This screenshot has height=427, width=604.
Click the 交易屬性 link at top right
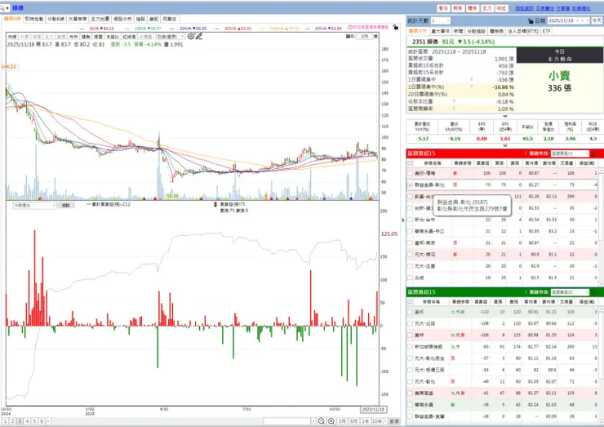pos(544,8)
